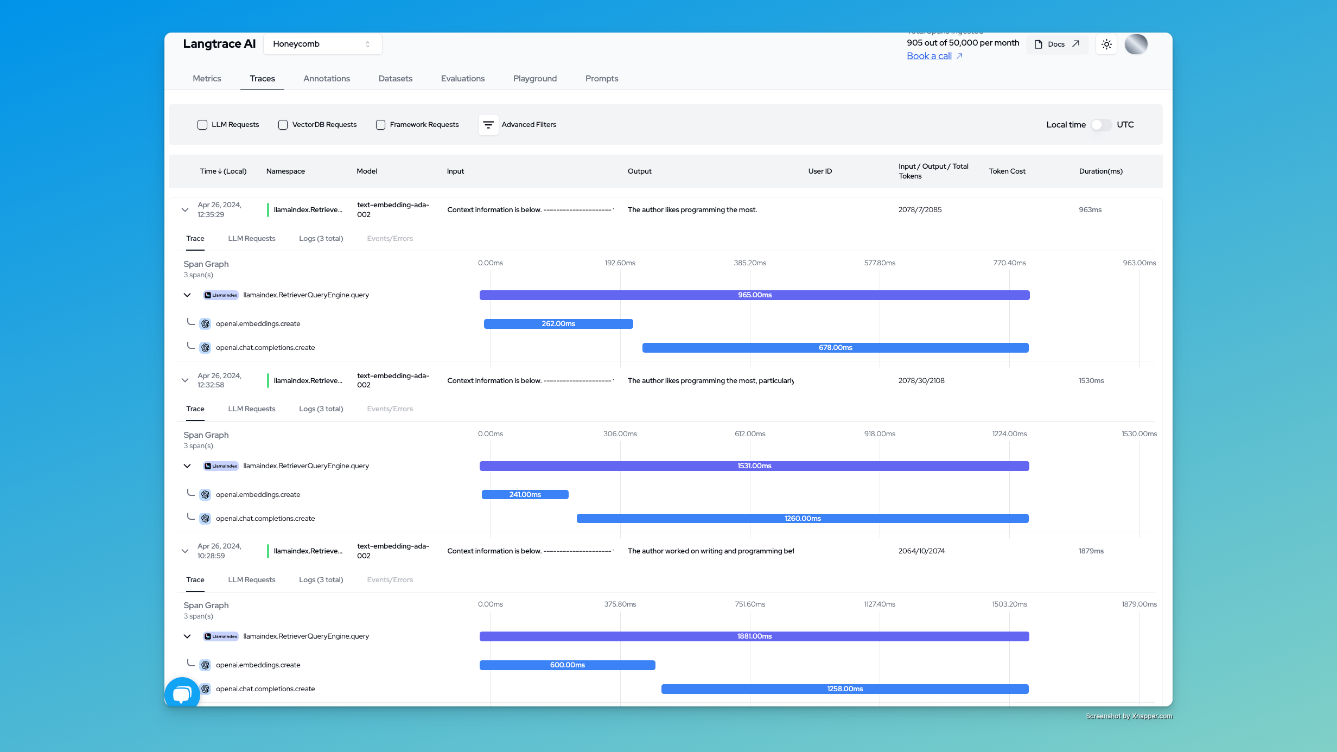Open the Honeycomb project dropdown

pyautogui.click(x=322, y=44)
